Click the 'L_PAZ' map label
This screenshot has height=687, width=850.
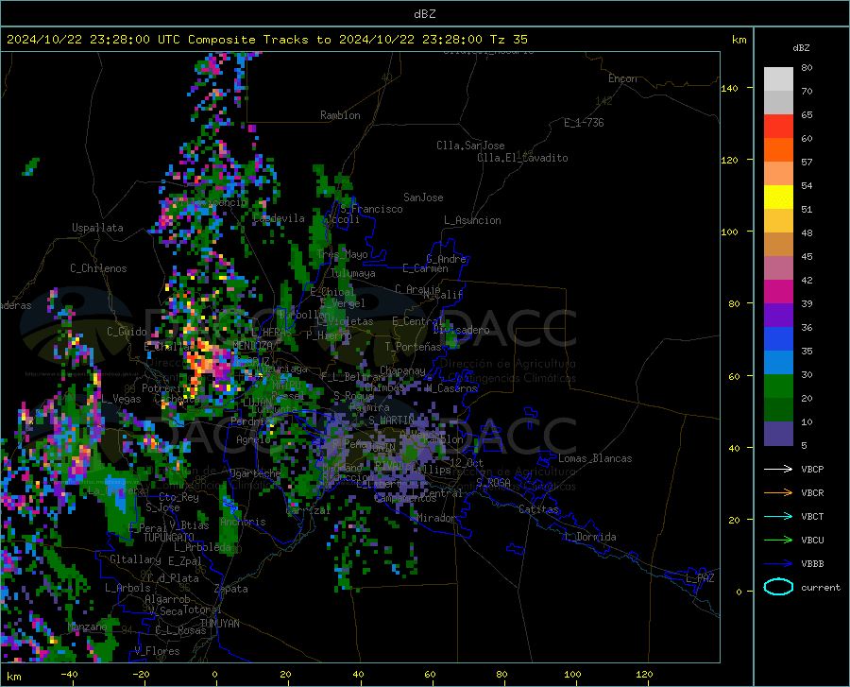click(x=700, y=578)
